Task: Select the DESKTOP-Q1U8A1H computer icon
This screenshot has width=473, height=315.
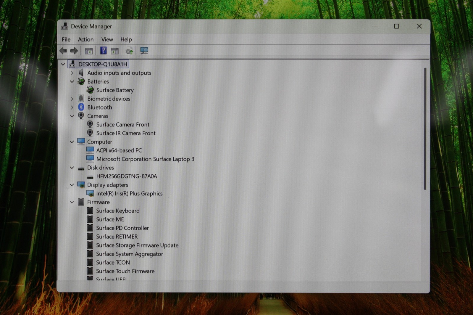Action: point(72,64)
